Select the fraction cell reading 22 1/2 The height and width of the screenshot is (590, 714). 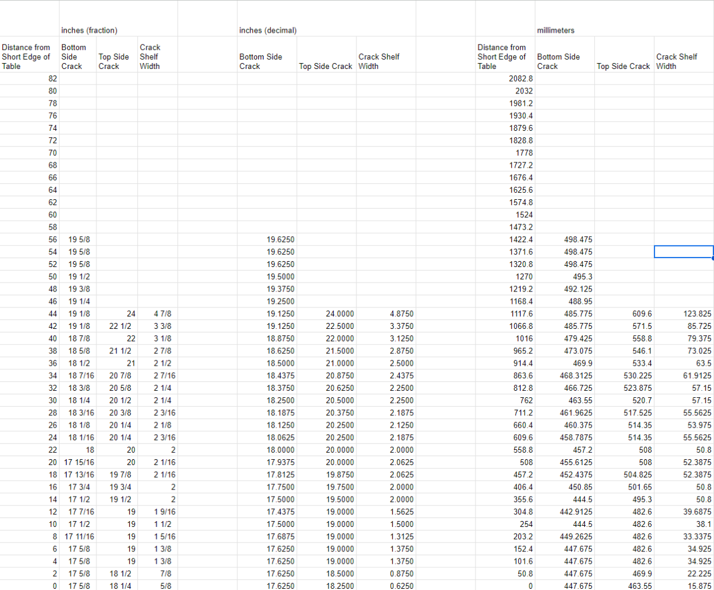click(117, 326)
